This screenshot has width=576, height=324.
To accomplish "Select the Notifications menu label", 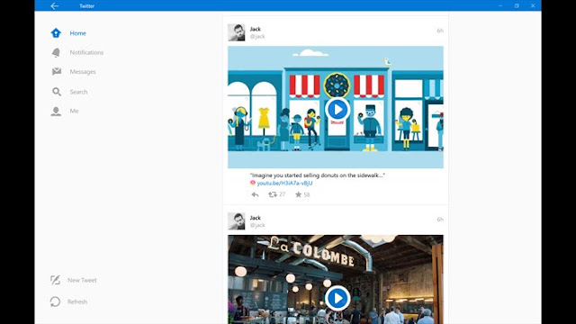I will (x=86, y=52).
